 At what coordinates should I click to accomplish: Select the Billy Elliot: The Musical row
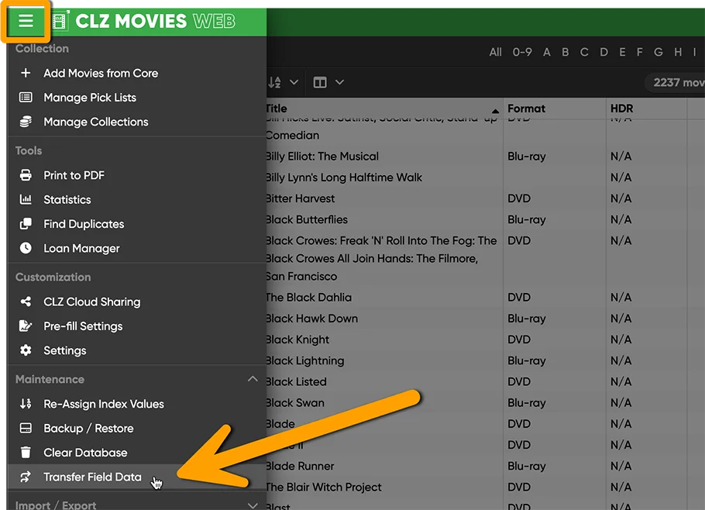(485, 156)
